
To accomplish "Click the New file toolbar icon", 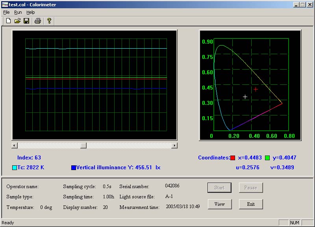I will (x=8, y=21).
